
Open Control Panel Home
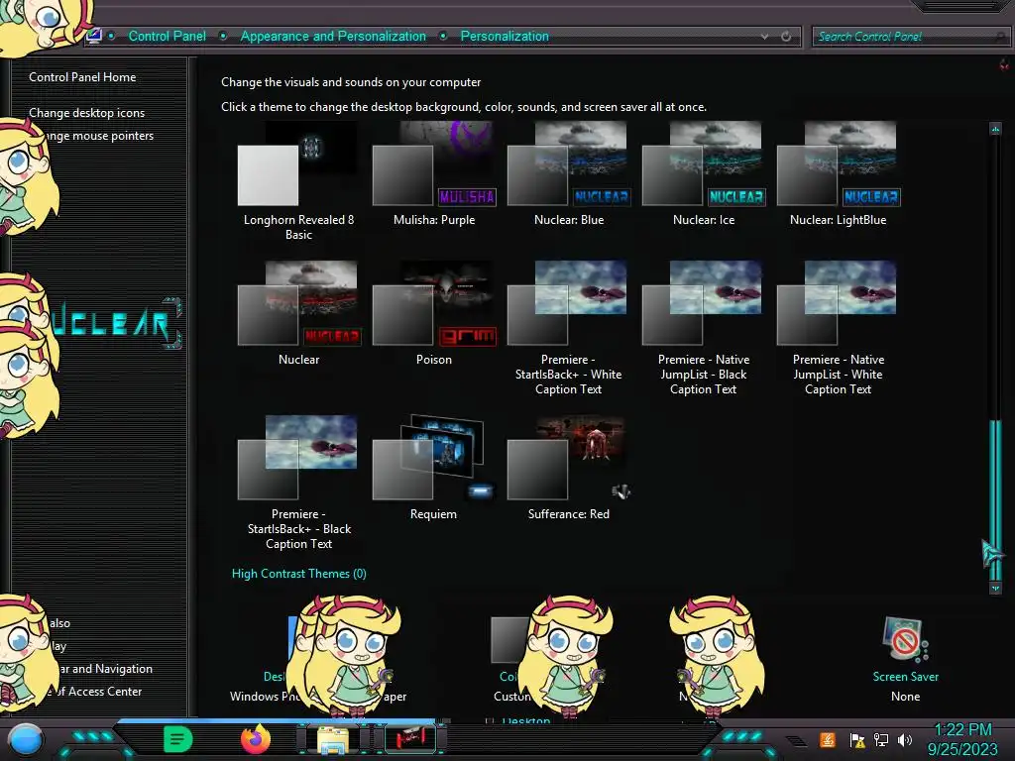point(82,77)
